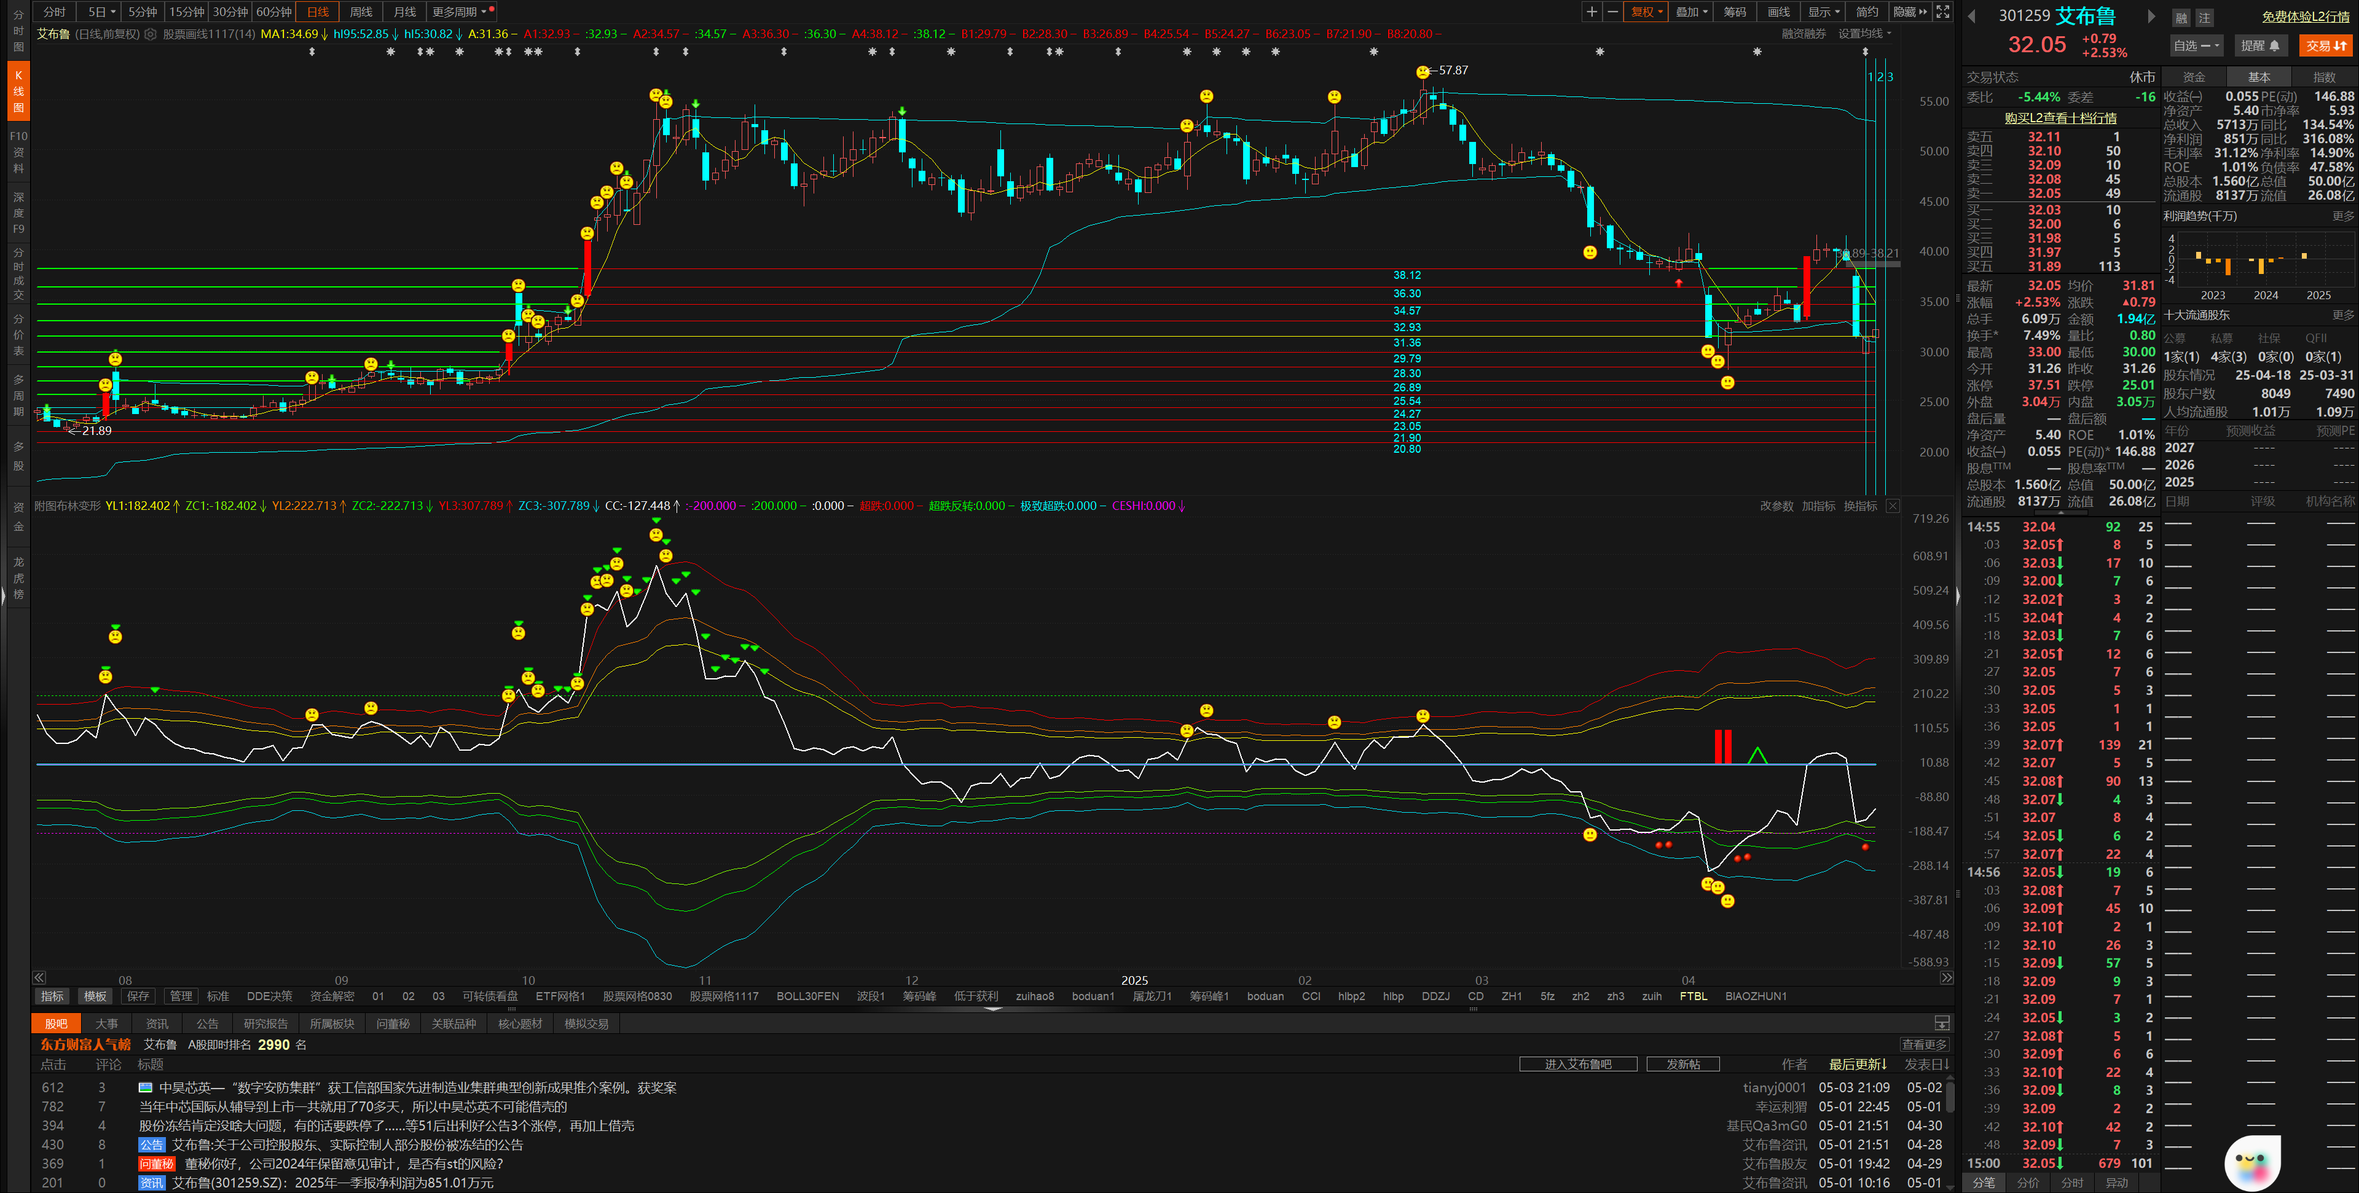Click the orange 交易 trade button
Screen dimensions: 2359x1193
point(2325,46)
